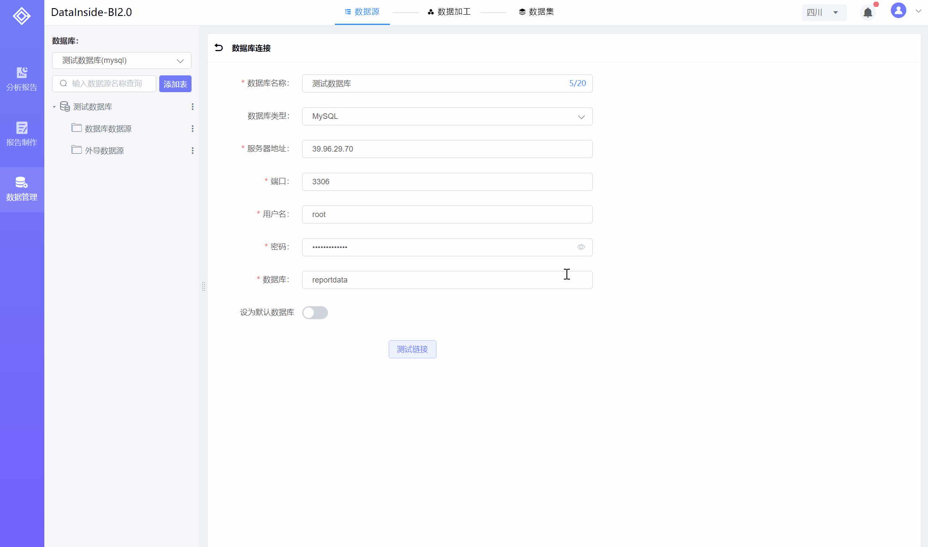This screenshot has width=928, height=547.
Task: Click the folder icon of 外导数据源
Action: pyautogui.click(x=77, y=150)
